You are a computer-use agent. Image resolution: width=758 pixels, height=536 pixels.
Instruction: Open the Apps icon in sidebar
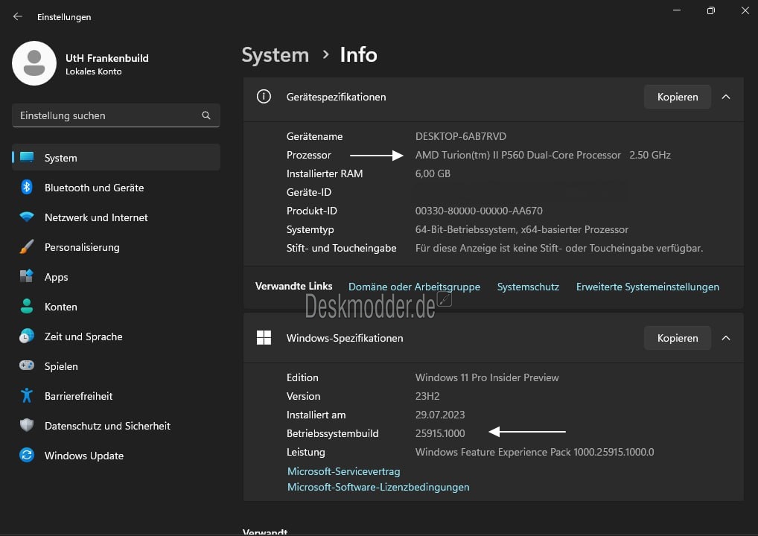(x=27, y=277)
